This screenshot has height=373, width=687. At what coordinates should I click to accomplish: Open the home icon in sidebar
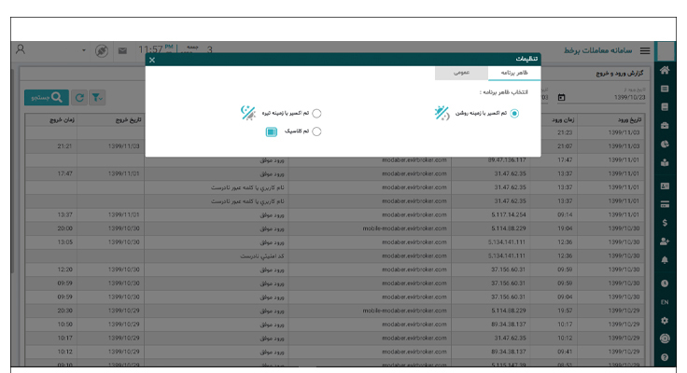click(665, 70)
